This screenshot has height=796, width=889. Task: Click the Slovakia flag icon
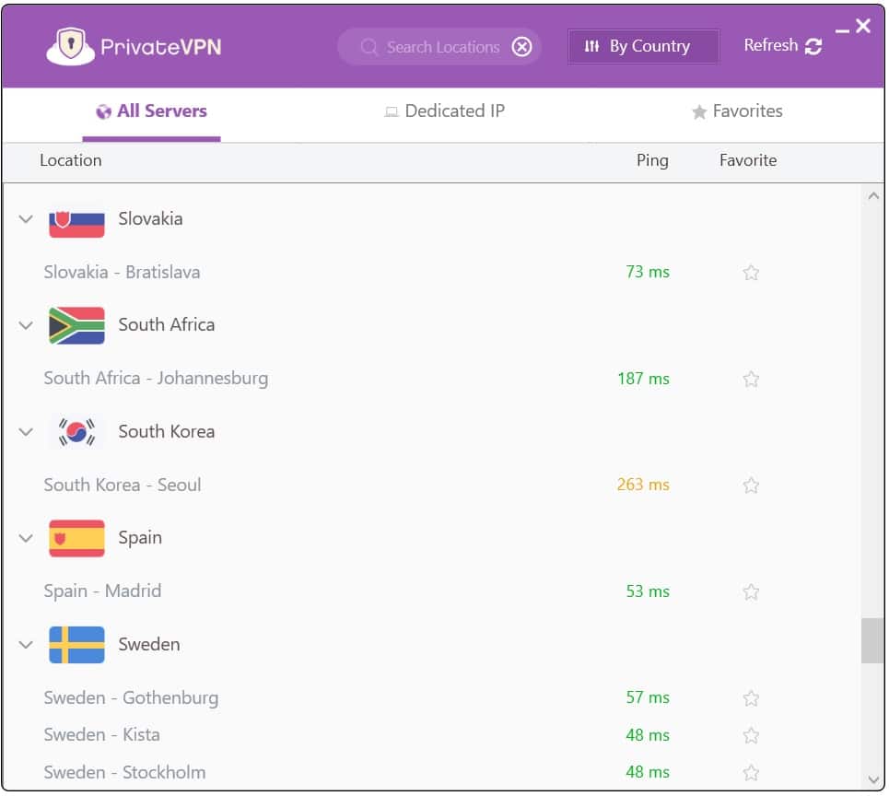pos(76,219)
